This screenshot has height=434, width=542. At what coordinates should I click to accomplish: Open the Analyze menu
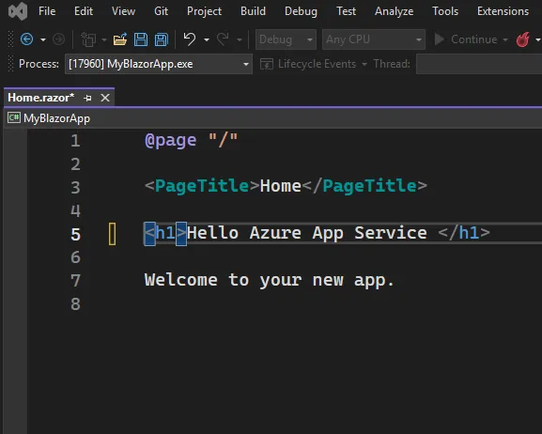pos(395,11)
